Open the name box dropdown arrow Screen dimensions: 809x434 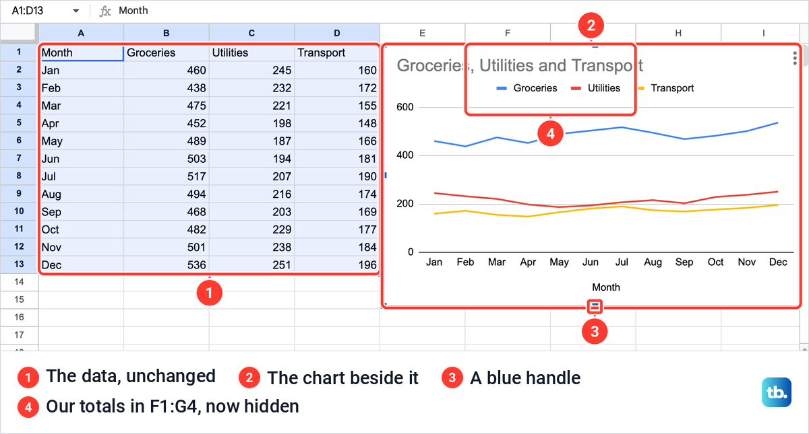click(76, 11)
